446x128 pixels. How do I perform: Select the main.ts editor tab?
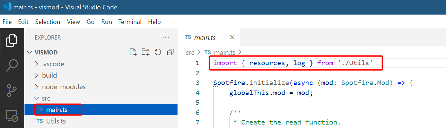tap(205, 37)
